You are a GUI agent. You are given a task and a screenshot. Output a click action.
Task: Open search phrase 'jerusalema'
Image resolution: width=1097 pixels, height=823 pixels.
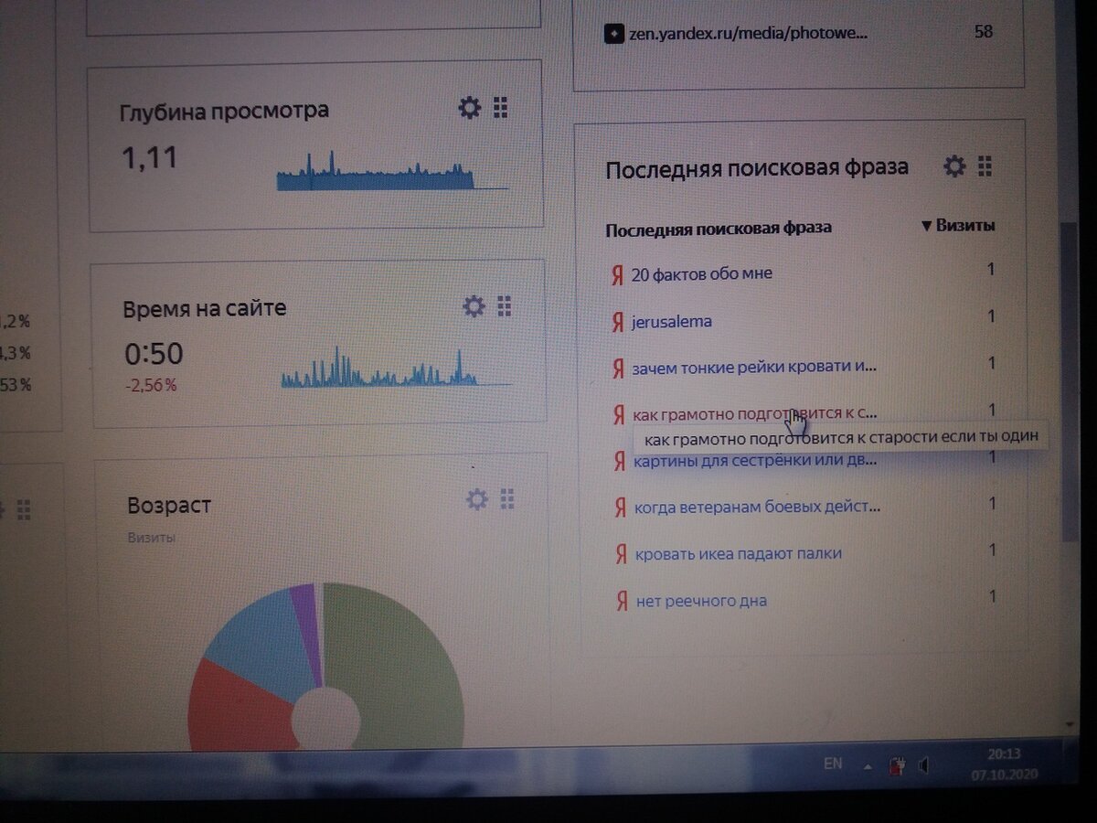[x=672, y=322]
